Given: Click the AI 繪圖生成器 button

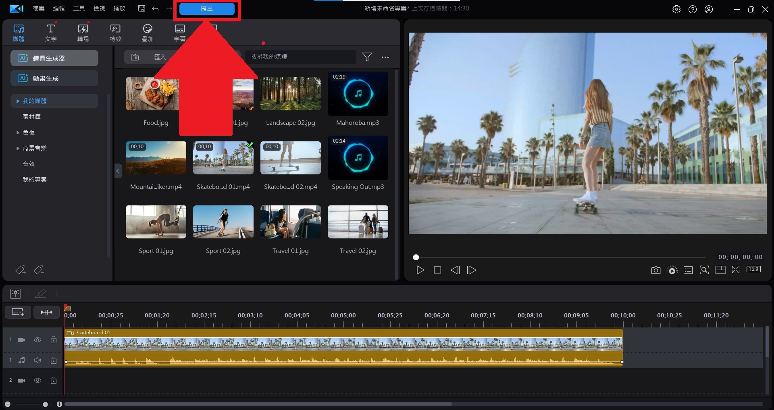Looking at the screenshot, I should [54, 58].
